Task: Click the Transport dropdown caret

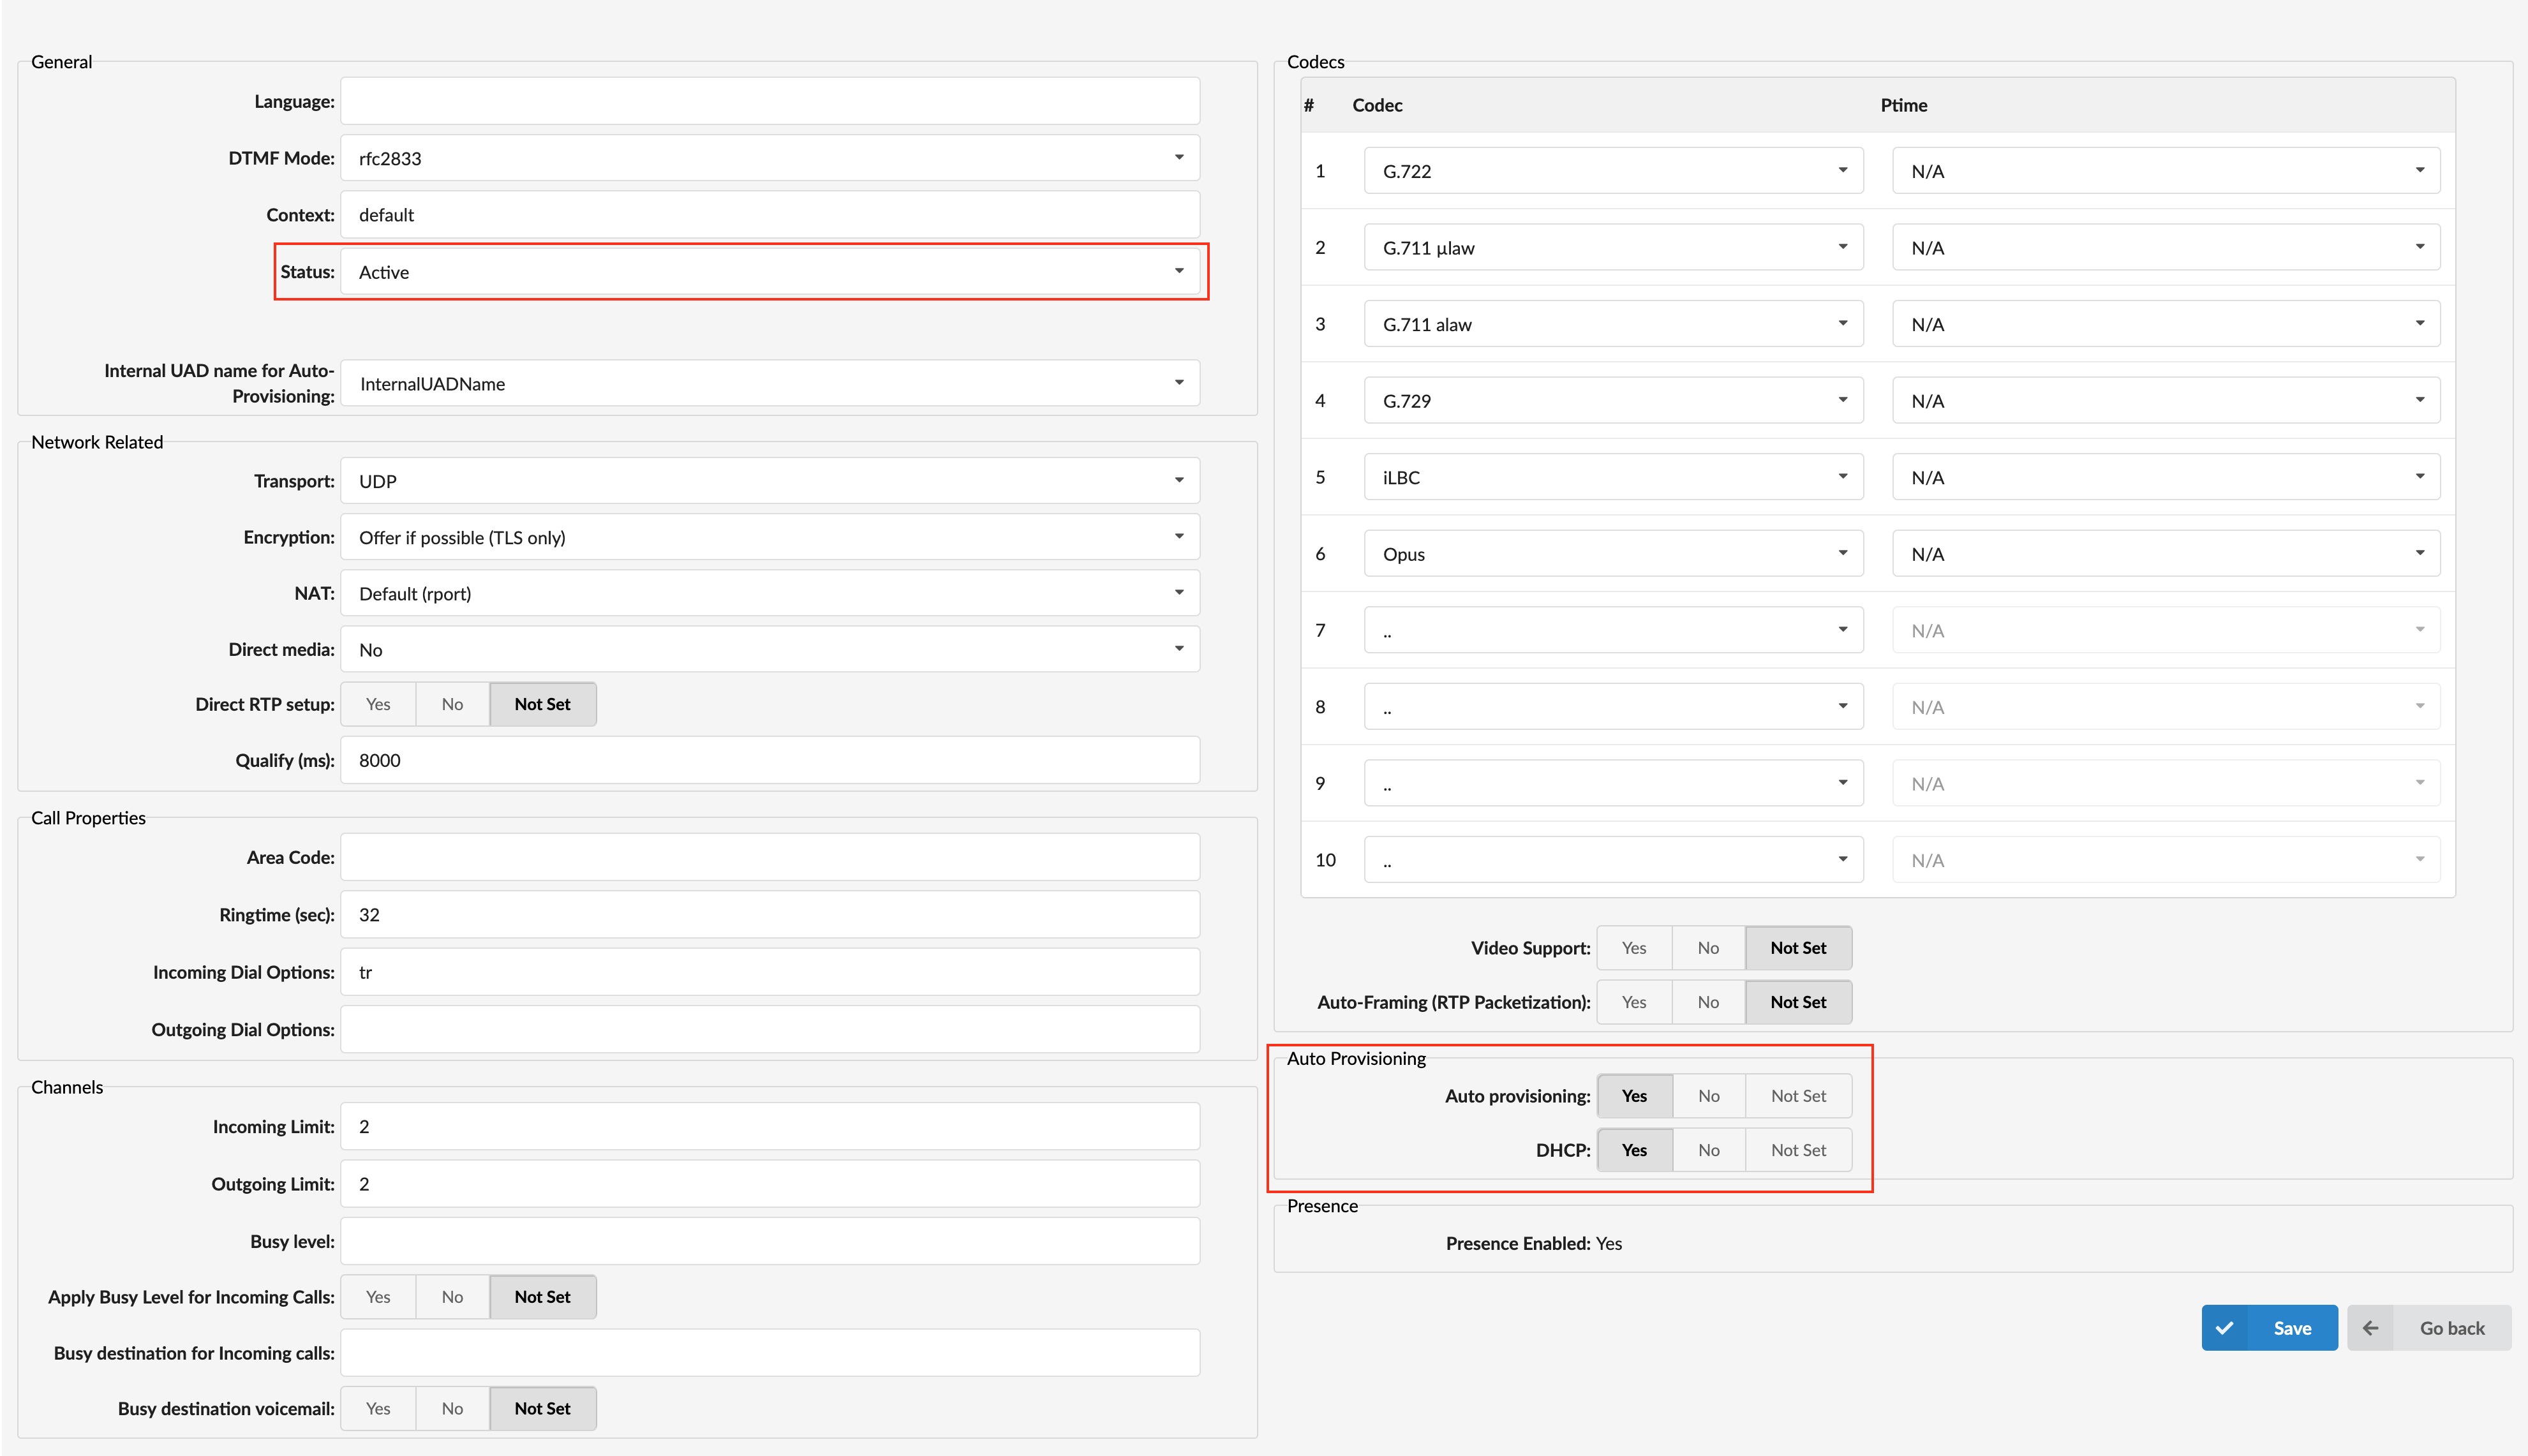Action: (x=1179, y=481)
